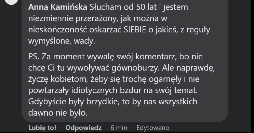Click the commenter's profile avatar
254x133 pixels.
pos(11,2)
